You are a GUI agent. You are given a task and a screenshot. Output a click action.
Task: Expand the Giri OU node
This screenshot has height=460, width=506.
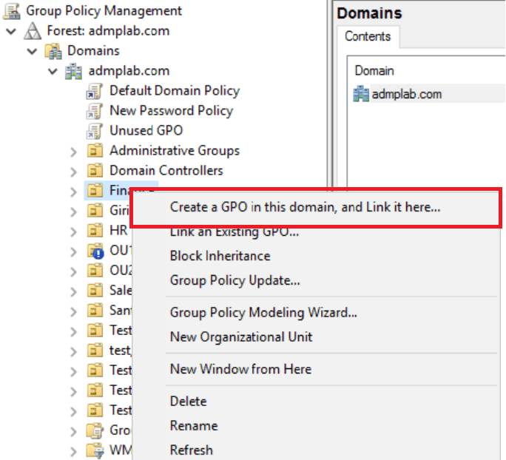point(73,212)
